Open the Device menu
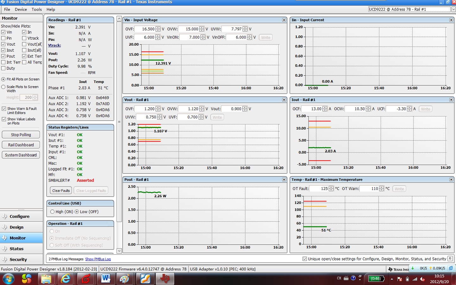Screen dimensions: 456x285 pos(21,9)
